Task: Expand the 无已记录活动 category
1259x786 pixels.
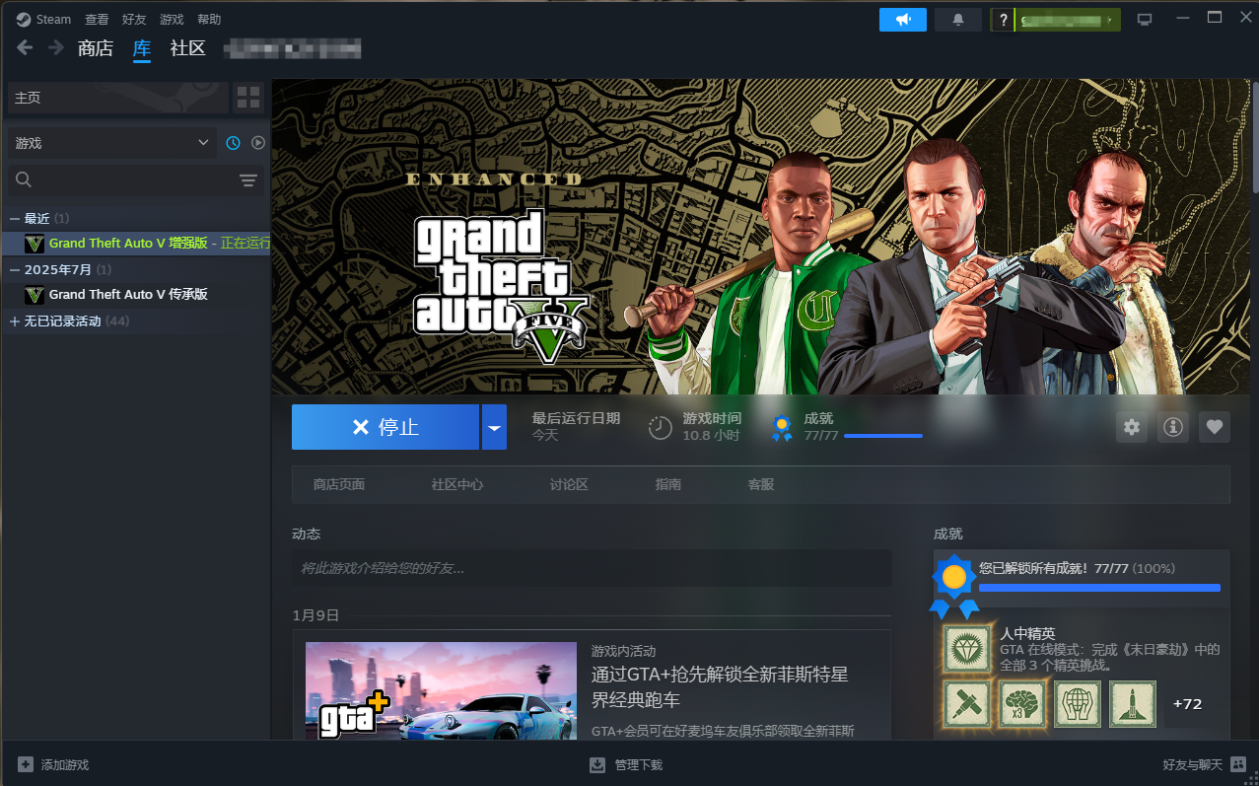Action: 15,322
